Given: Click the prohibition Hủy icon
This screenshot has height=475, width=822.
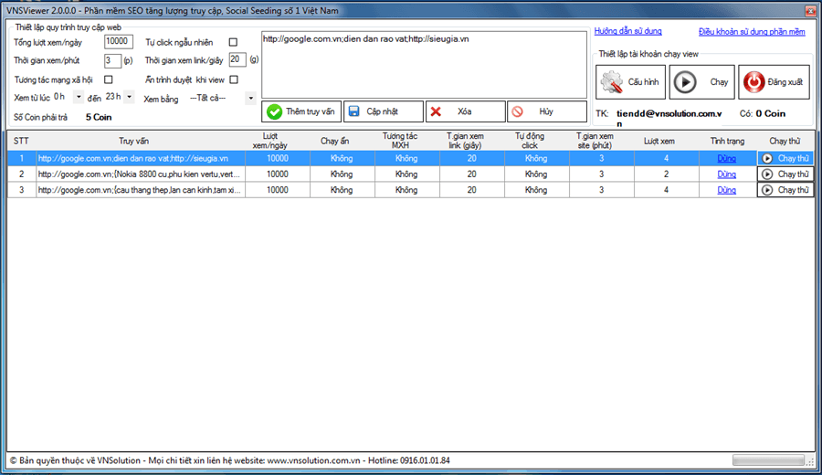Looking at the screenshot, I should 518,111.
